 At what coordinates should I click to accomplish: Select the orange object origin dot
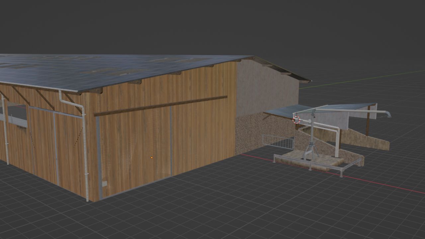(152, 158)
